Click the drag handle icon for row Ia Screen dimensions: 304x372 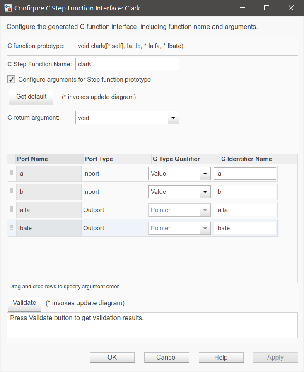(11, 173)
